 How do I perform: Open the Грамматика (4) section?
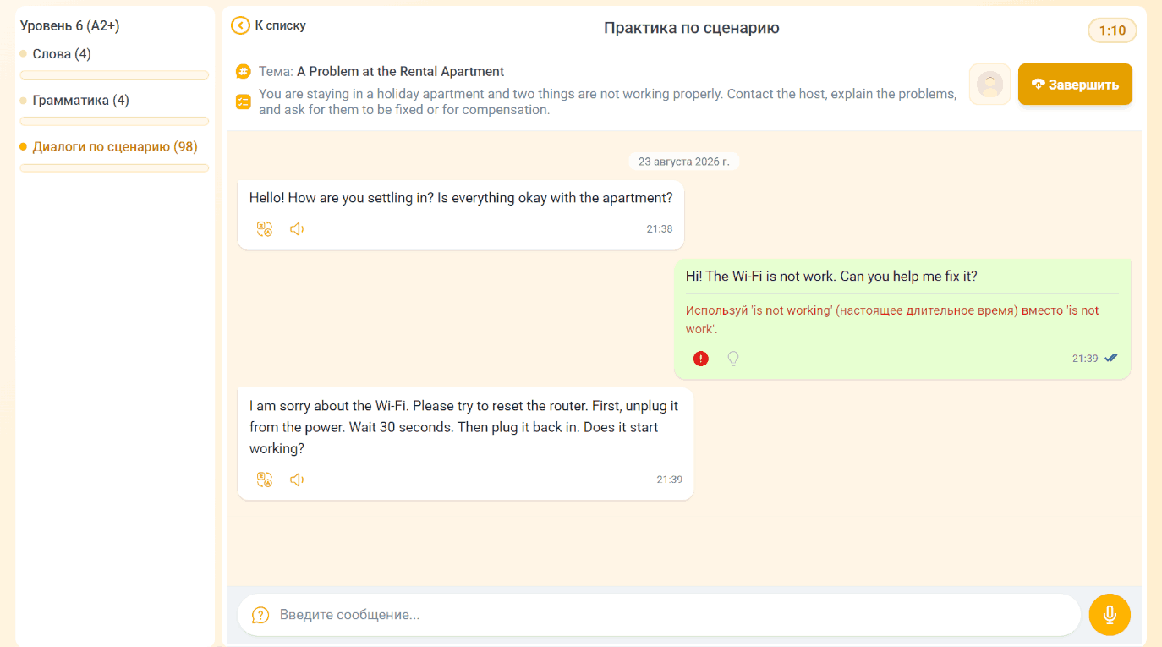click(x=80, y=101)
